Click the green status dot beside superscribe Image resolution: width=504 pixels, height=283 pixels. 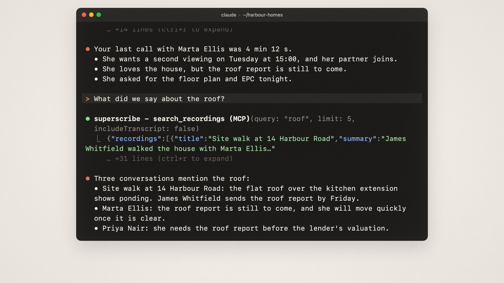click(88, 119)
